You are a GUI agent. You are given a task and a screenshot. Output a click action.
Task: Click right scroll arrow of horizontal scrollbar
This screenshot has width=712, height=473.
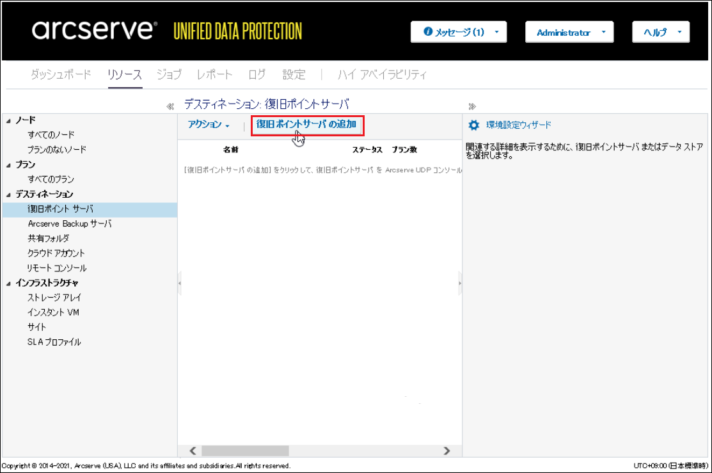(x=447, y=451)
